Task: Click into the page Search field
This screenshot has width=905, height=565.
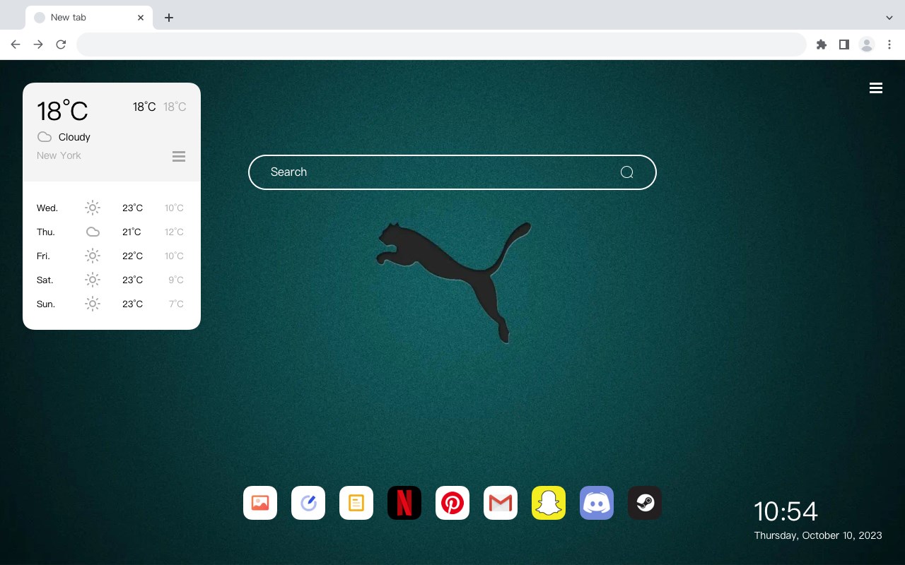Action: tap(452, 172)
